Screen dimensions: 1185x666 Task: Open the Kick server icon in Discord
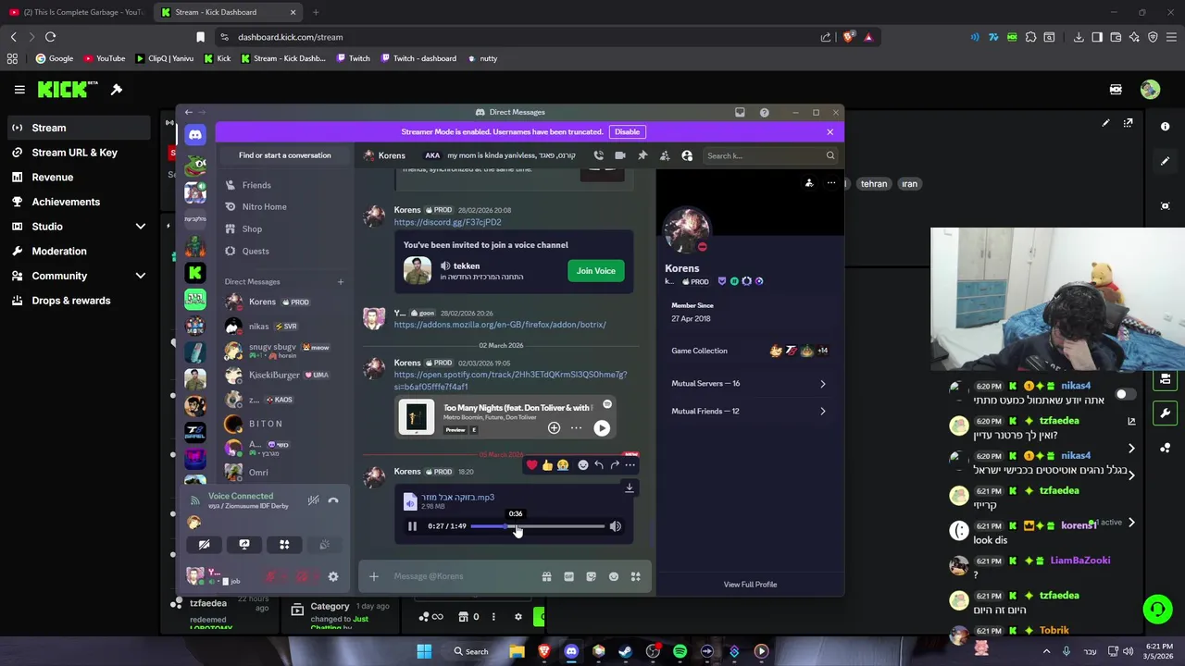[x=194, y=273]
